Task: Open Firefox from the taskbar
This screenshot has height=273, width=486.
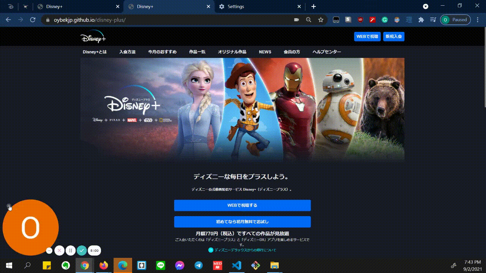Action: (104, 265)
